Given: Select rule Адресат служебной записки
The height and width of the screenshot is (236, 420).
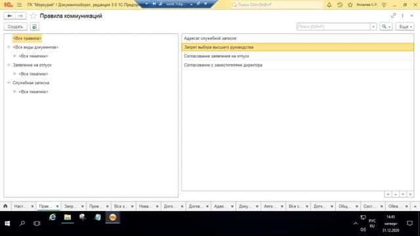Looking at the screenshot, I should (x=297, y=38).
